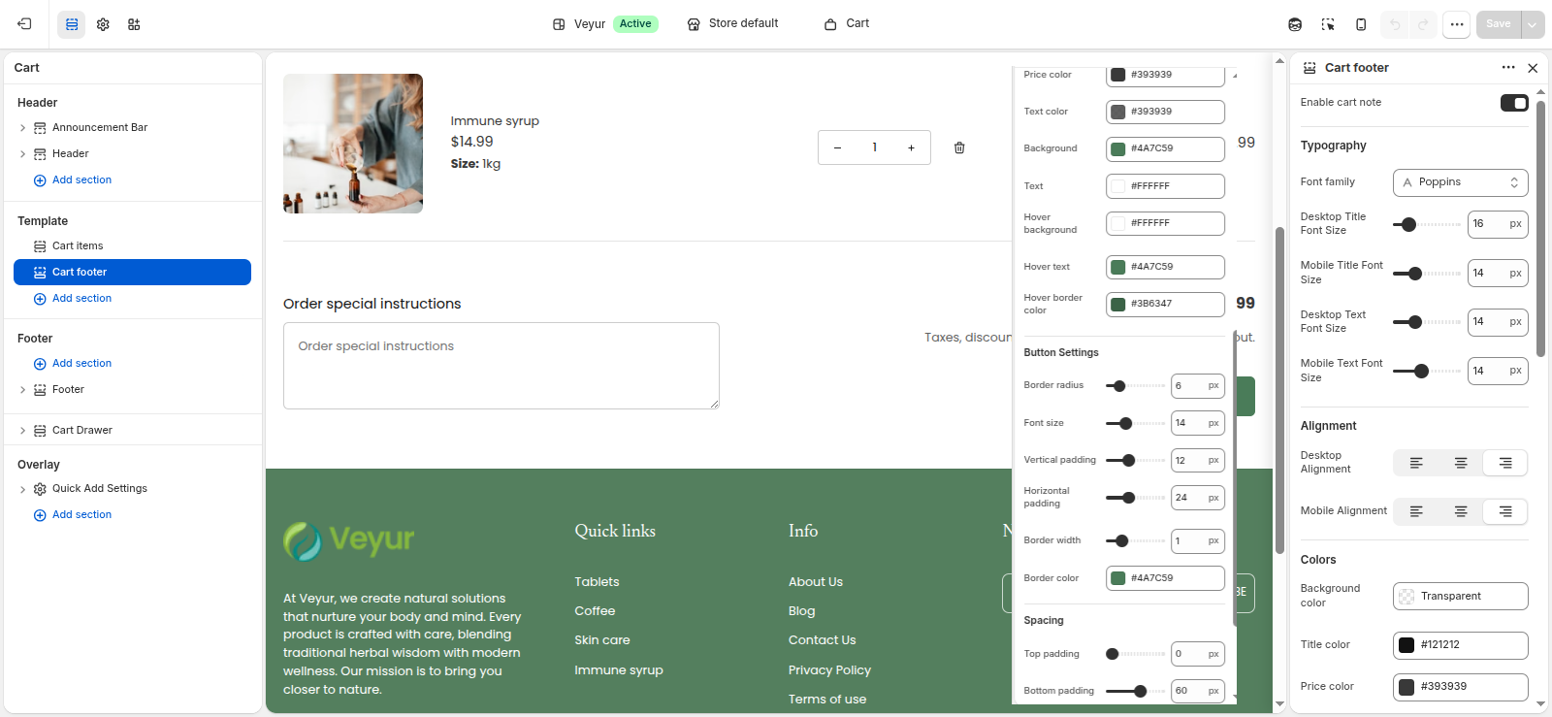Open the app embeds icon
Viewport: 1552px width, 717px height.
134,24
